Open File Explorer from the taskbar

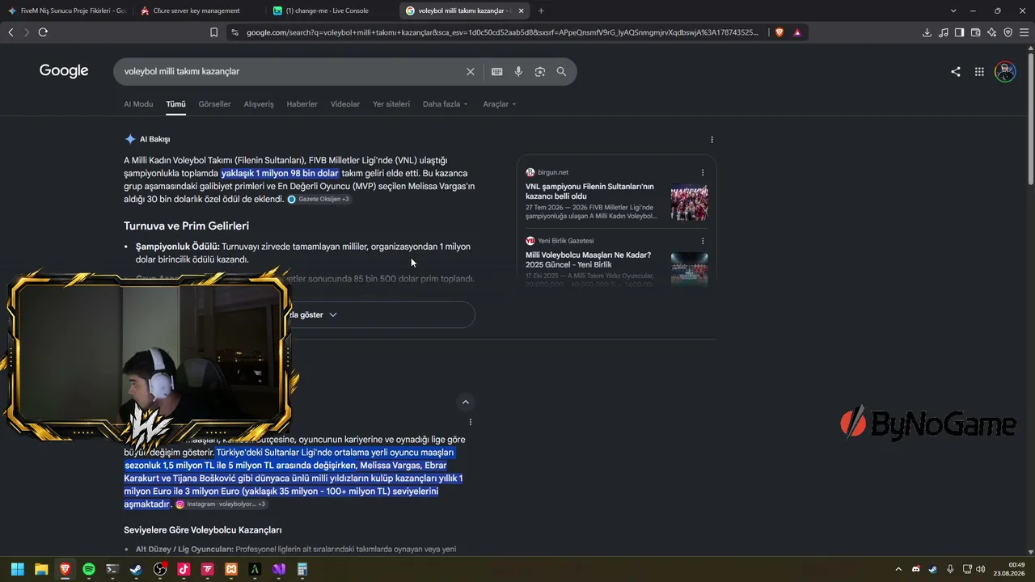point(41,569)
